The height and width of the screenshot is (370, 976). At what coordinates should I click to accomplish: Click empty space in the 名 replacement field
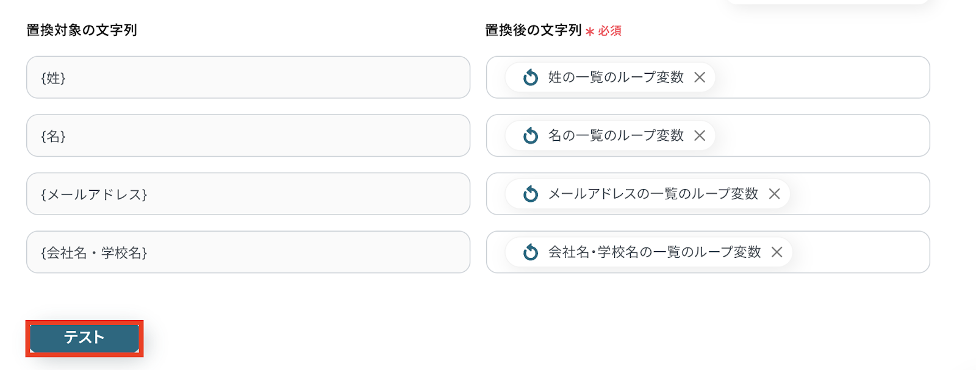tap(823, 135)
